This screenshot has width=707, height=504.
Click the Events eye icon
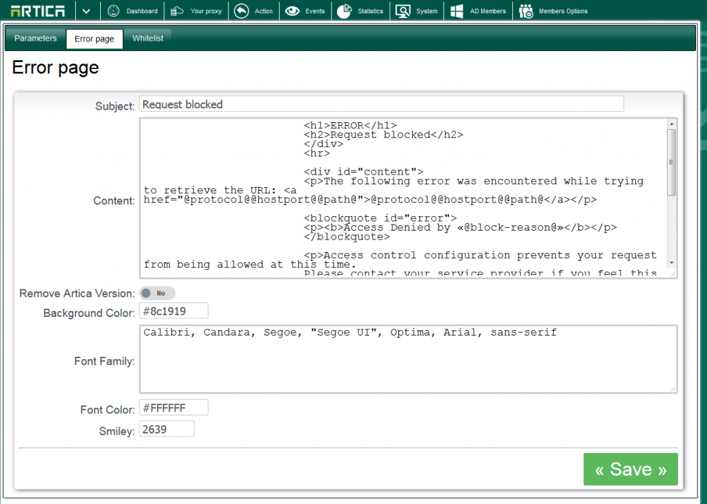(292, 11)
